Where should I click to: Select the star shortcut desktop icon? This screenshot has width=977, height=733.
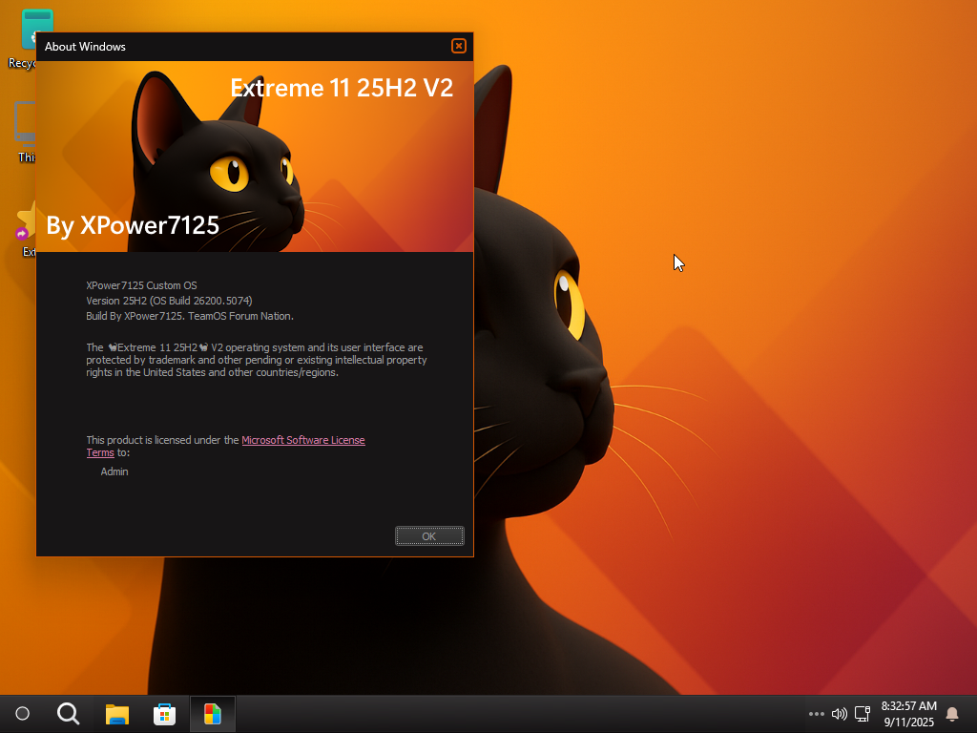26,229
